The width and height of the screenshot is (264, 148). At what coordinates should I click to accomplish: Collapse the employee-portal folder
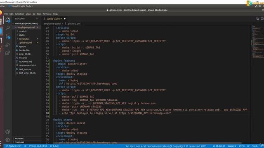coord(26,28)
